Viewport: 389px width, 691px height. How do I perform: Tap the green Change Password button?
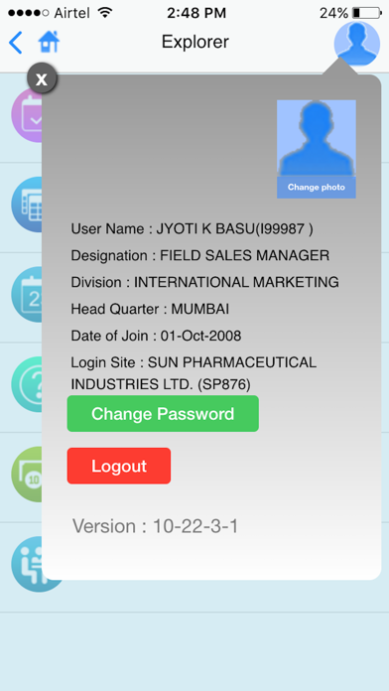pos(163,414)
